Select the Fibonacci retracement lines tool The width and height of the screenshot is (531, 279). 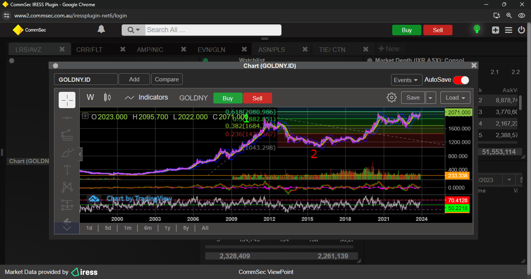67,135
